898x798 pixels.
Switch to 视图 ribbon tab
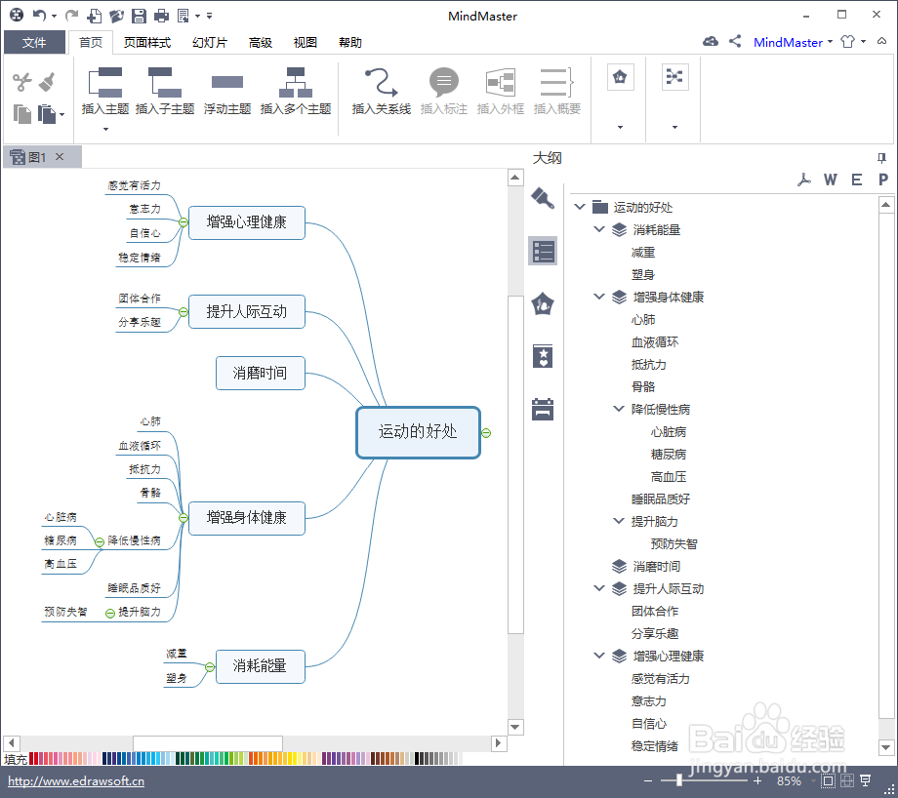[x=306, y=42]
